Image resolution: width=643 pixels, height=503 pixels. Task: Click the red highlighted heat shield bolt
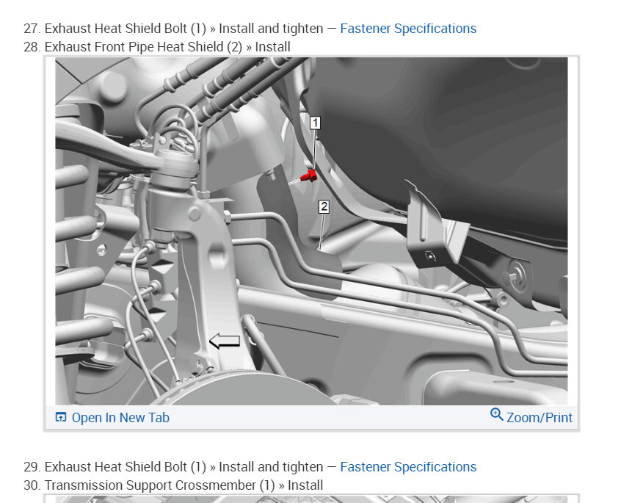pos(308,176)
